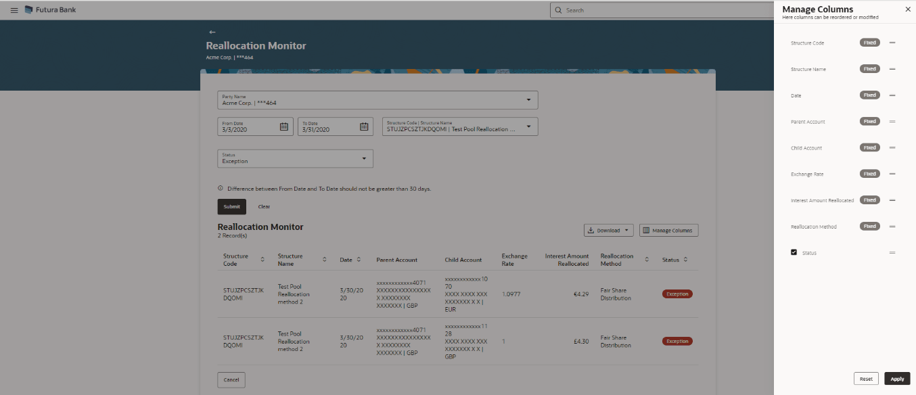
Task: Open the To Date calendar picker
Action: pyautogui.click(x=364, y=126)
